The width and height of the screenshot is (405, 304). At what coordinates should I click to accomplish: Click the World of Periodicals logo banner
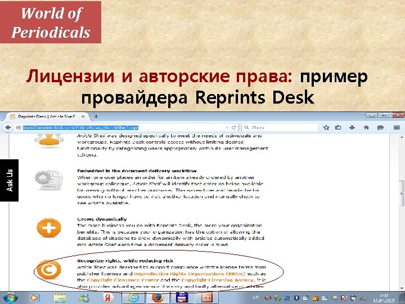tap(51, 22)
